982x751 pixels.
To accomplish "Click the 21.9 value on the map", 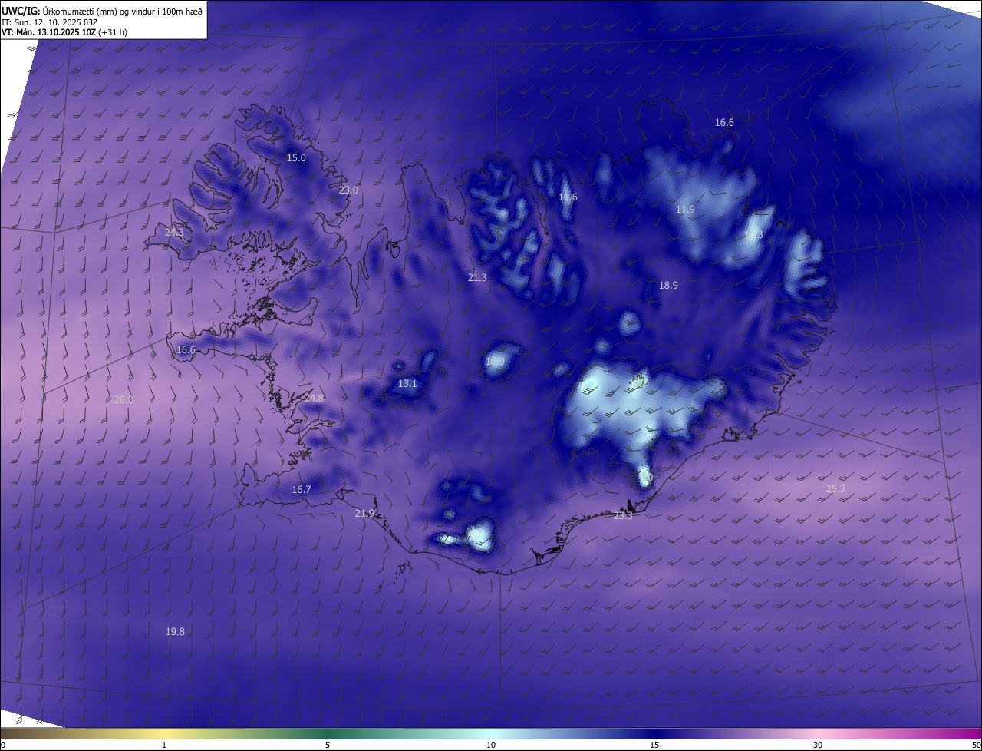I will [364, 513].
